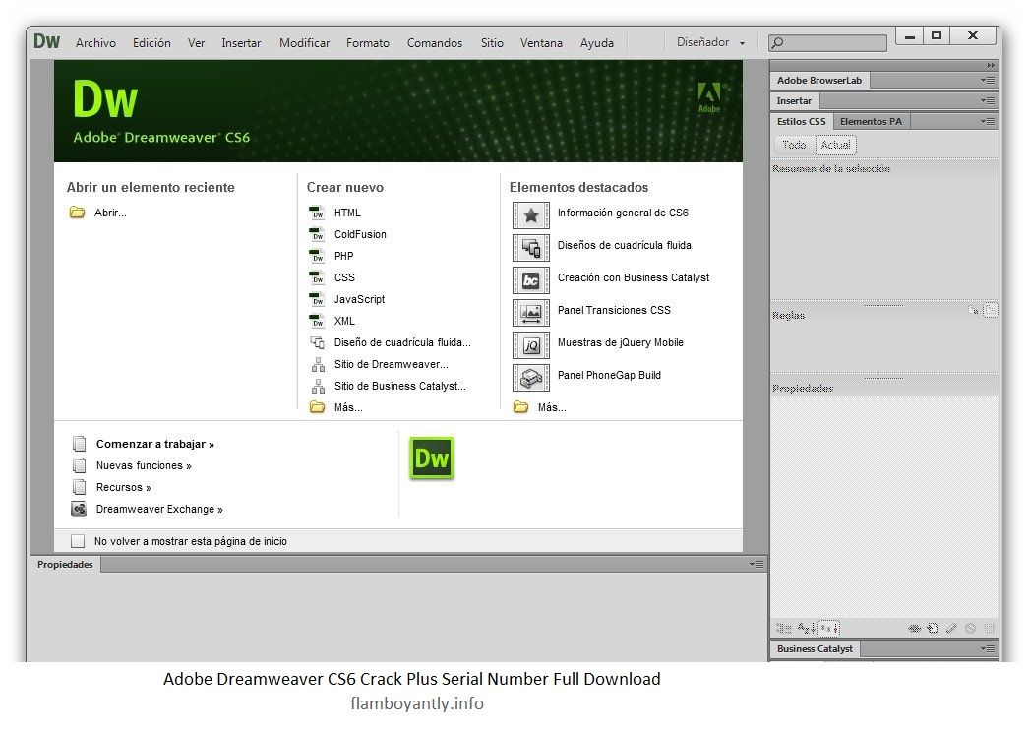Click the Más folder icon under Elementos destacados
Viewport: 1029px width, 732px height.
click(x=521, y=407)
